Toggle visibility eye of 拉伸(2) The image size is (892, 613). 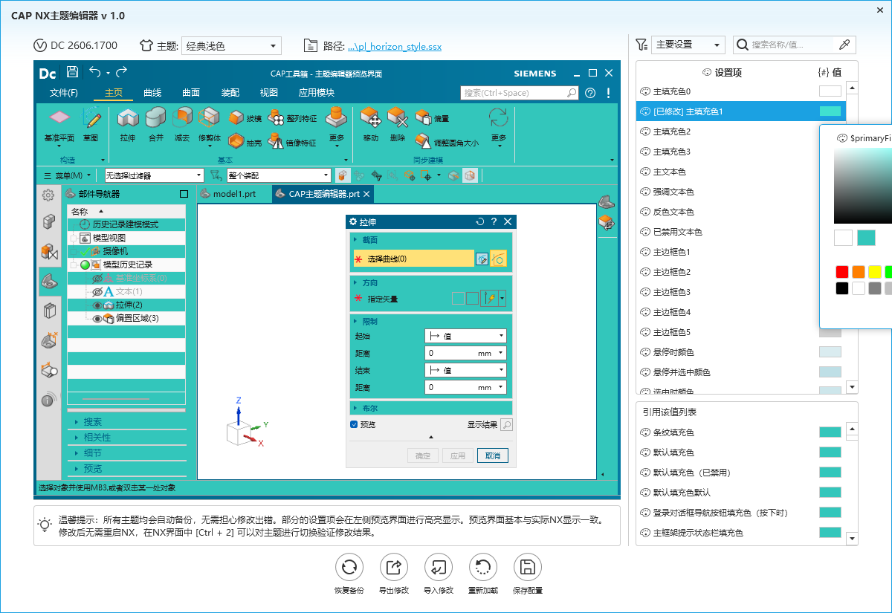[97, 305]
